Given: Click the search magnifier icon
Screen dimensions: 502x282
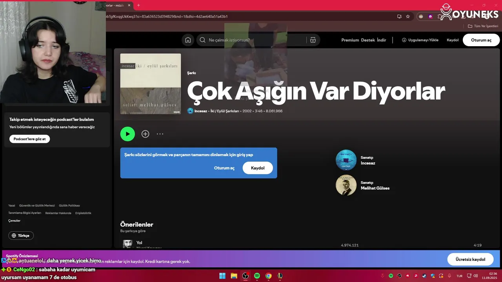Looking at the screenshot, I should [202, 40].
